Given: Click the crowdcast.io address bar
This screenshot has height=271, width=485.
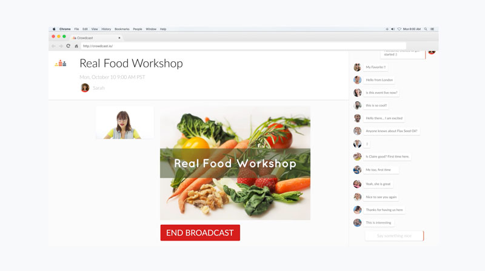Looking at the screenshot, I should [x=244, y=46].
